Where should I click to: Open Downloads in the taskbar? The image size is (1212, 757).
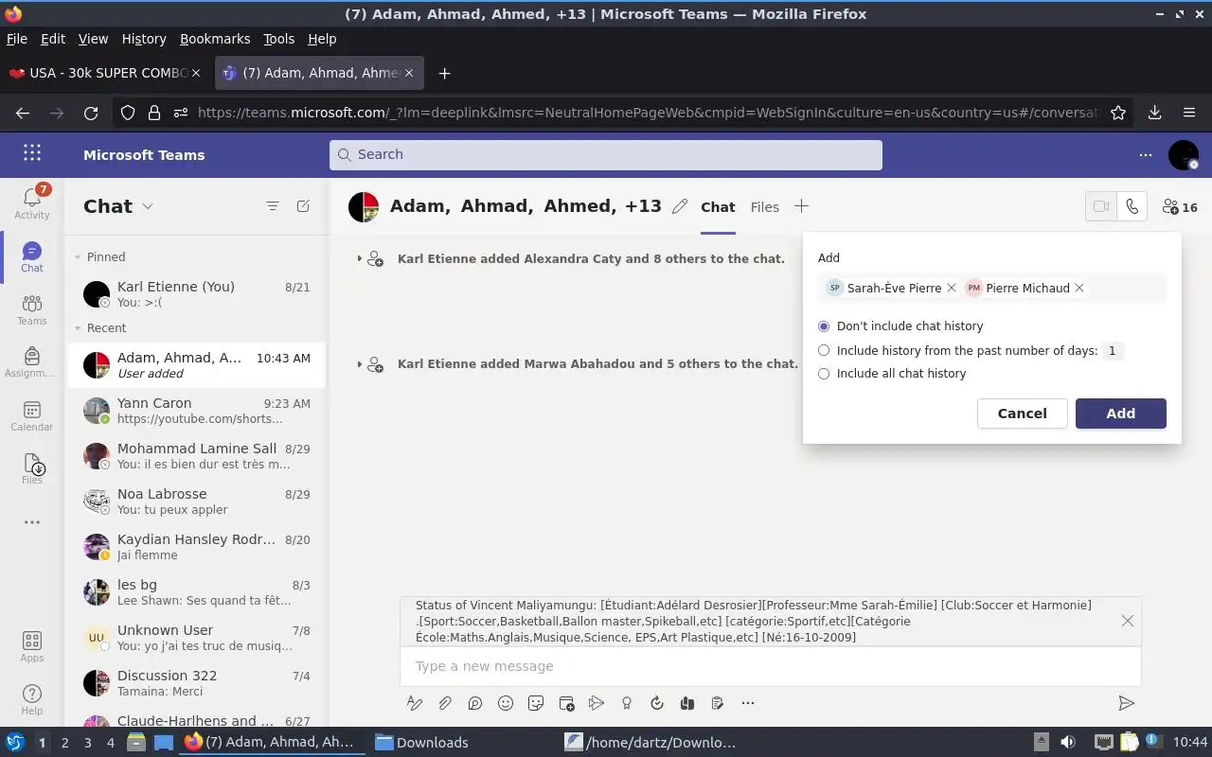coord(422,743)
